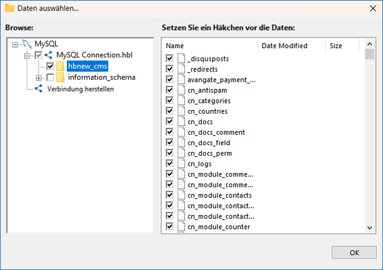Uncheck the cn_docs checkbox
Screen dimensions: 383x270
[170, 121]
